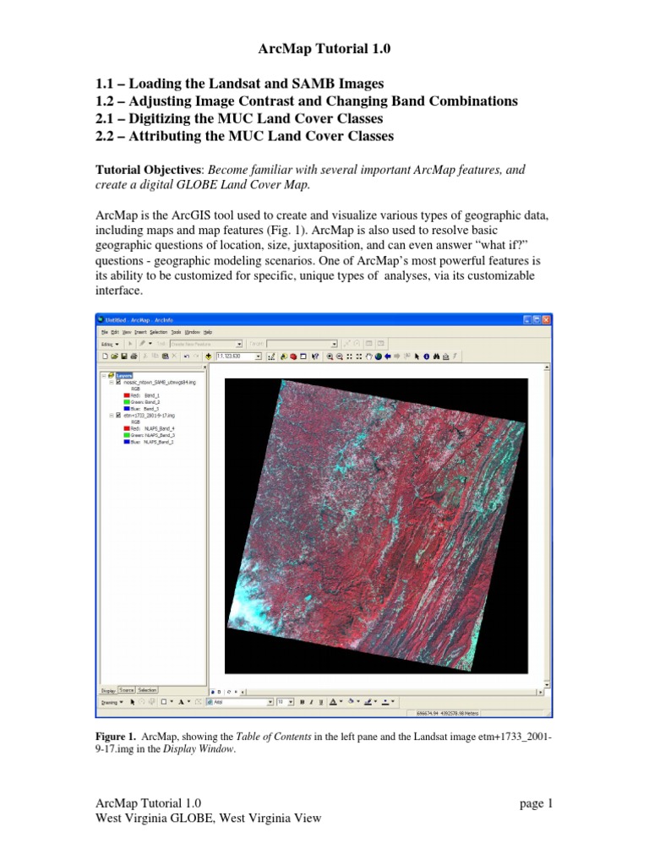Open the Selection menu
Image resolution: width=649 pixels, height=865 pixels.
(x=158, y=332)
